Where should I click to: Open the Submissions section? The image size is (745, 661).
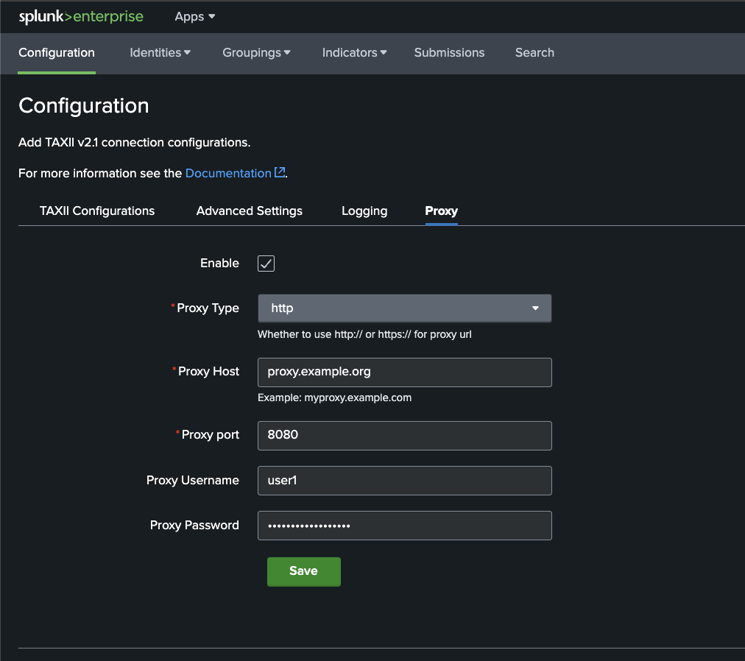click(x=449, y=52)
